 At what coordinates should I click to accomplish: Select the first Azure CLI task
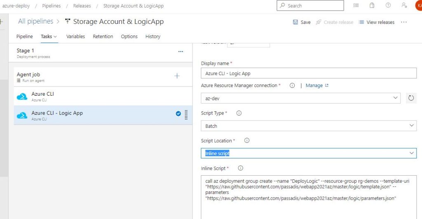(x=103, y=96)
